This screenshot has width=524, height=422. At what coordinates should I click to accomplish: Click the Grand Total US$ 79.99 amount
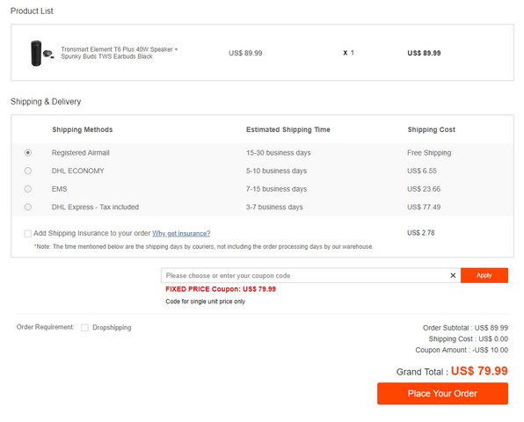pos(479,371)
